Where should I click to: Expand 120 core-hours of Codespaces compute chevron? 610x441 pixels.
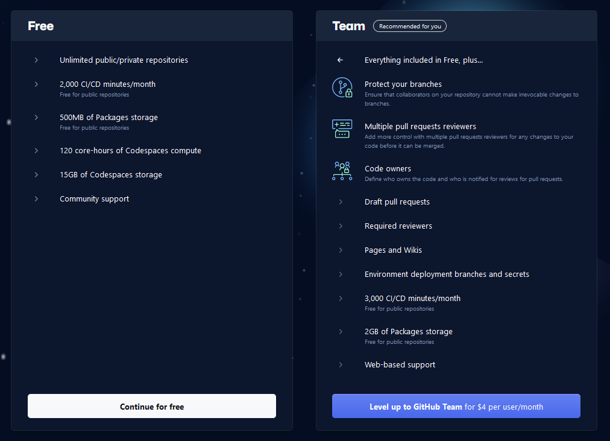(x=36, y=151)
